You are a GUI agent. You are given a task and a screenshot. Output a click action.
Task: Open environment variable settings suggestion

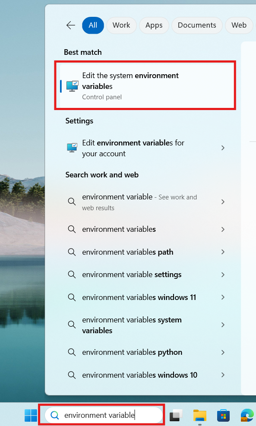point(132,274)
